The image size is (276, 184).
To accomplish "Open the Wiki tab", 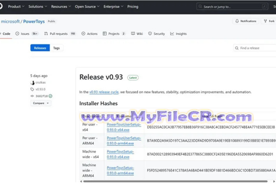I will 137,34.
